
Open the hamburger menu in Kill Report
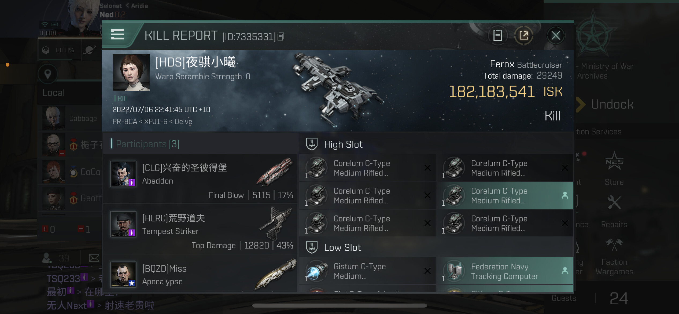(x=117, y=35)
